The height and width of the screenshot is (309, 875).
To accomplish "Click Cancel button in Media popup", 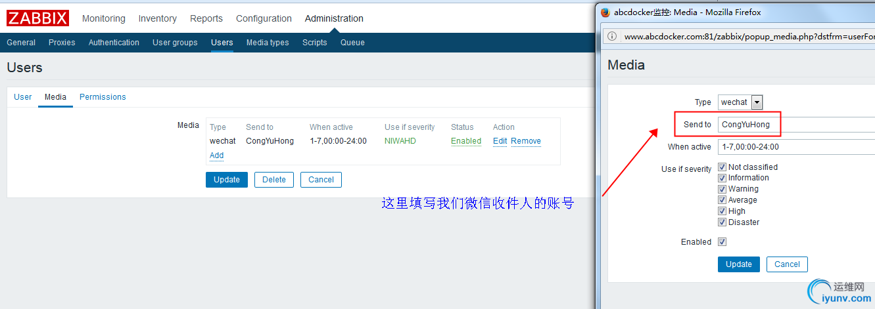I will coord(787,264).
